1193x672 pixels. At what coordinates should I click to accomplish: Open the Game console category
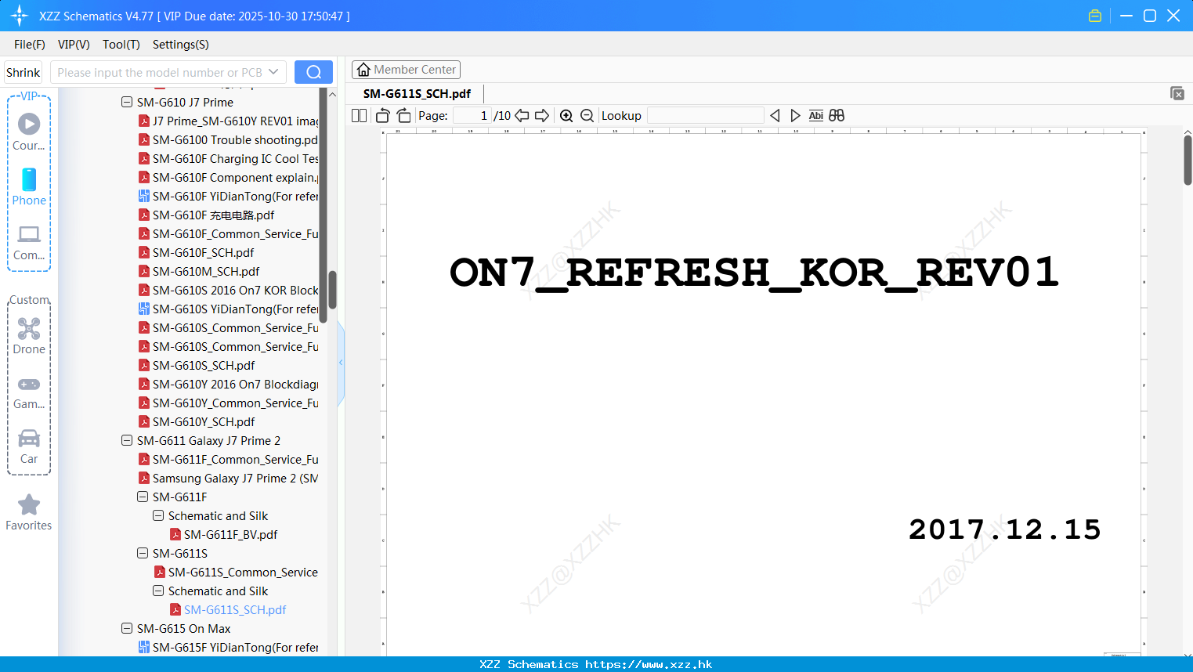click(29, 392)
